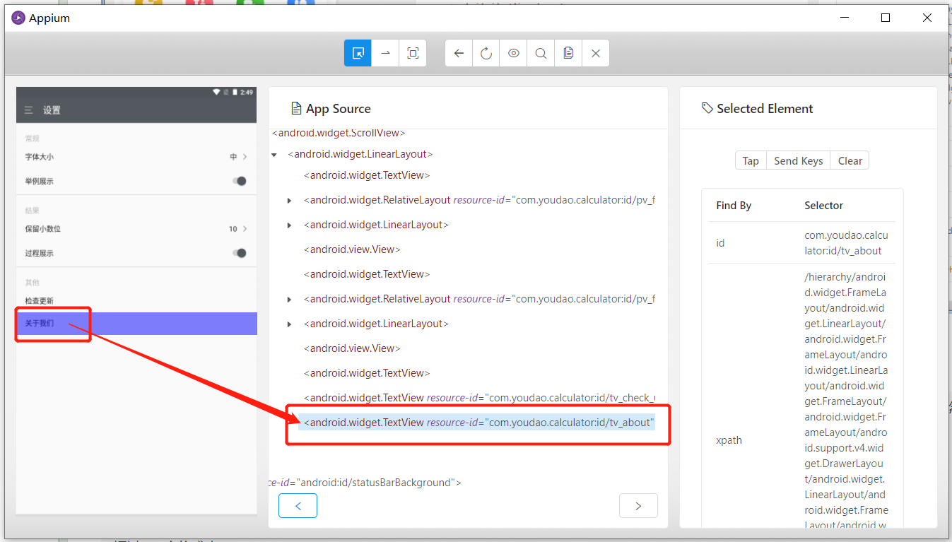Click the Clear button

850,161
